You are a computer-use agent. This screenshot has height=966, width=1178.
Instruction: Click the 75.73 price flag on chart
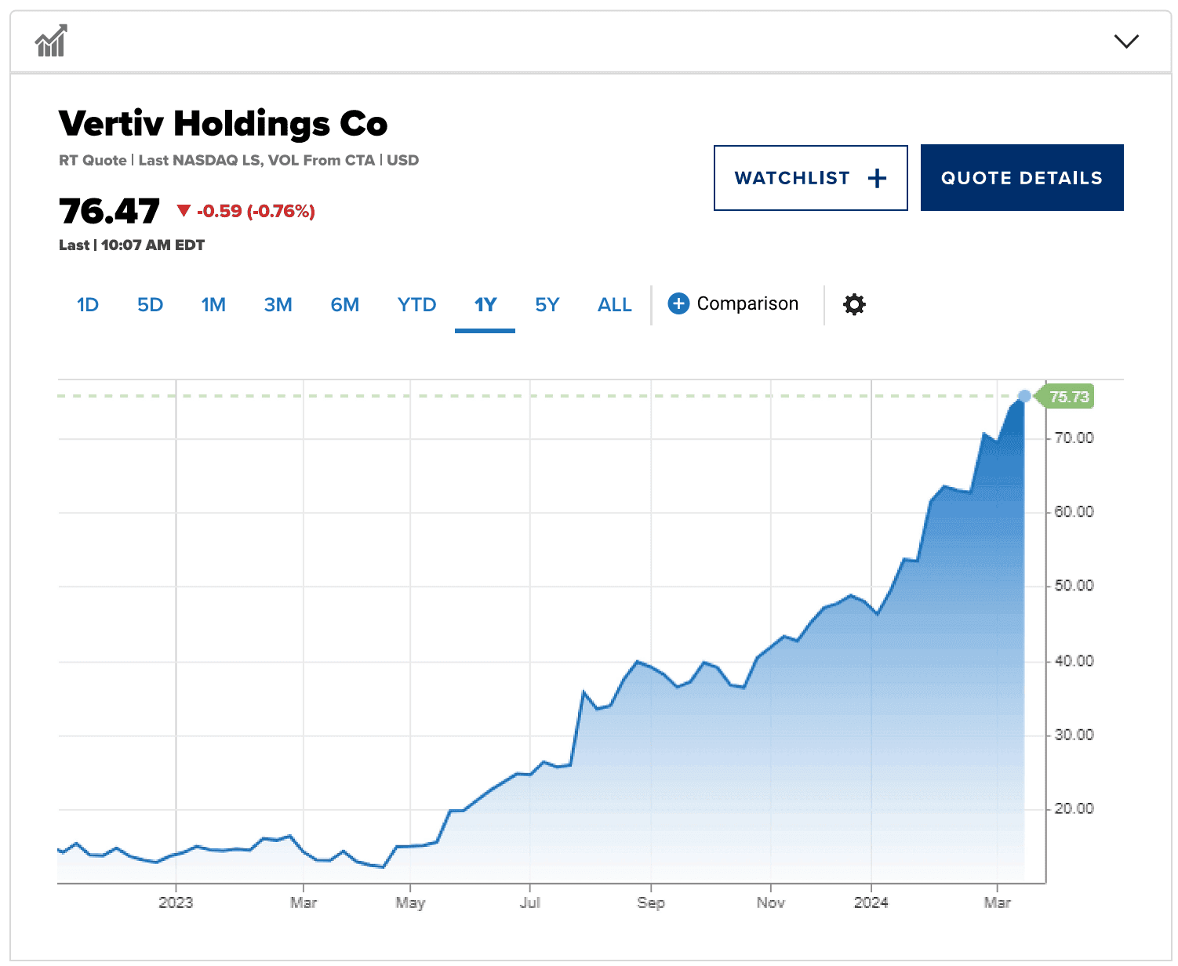pos(1065,397)
